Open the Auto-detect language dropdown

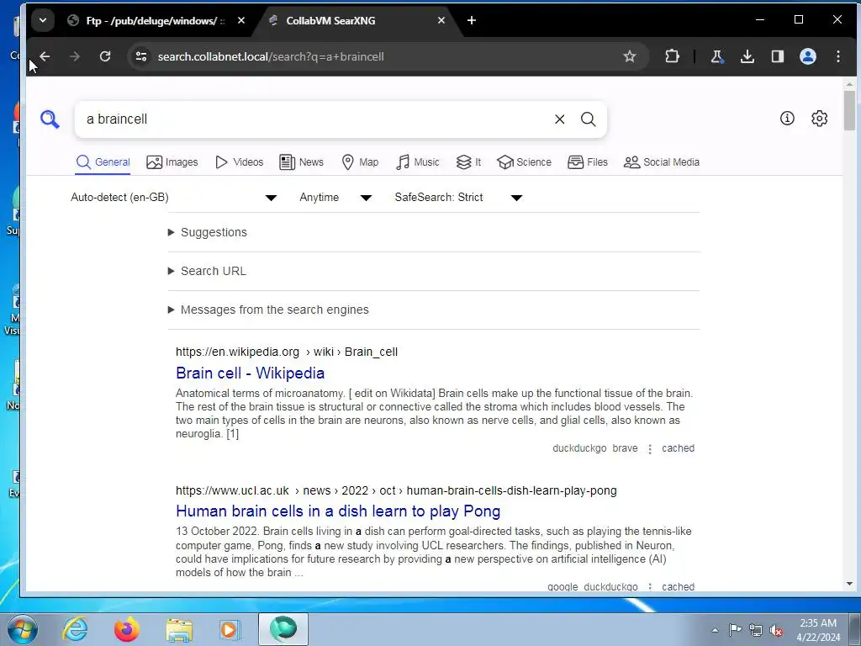pyautogui.click(x=173, y=197)
